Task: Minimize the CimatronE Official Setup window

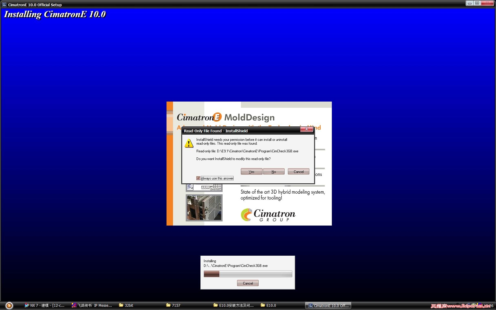Action: (470, 3)
